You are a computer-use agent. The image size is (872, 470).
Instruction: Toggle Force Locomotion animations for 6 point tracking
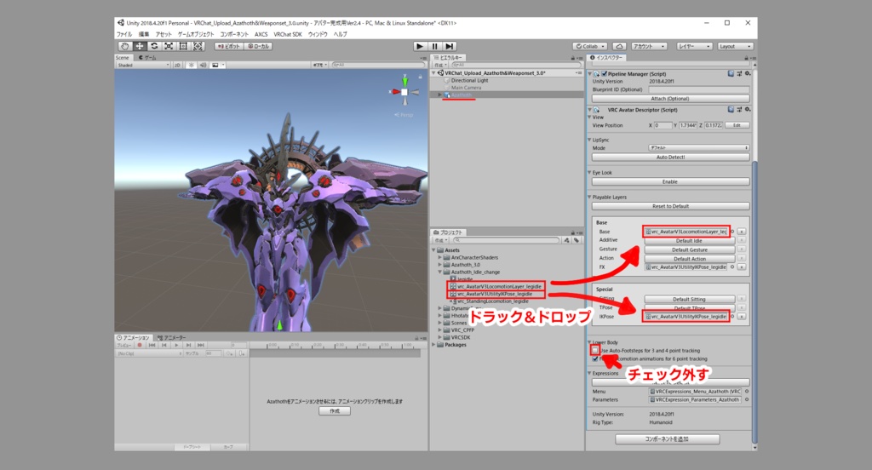pos(595,358)
